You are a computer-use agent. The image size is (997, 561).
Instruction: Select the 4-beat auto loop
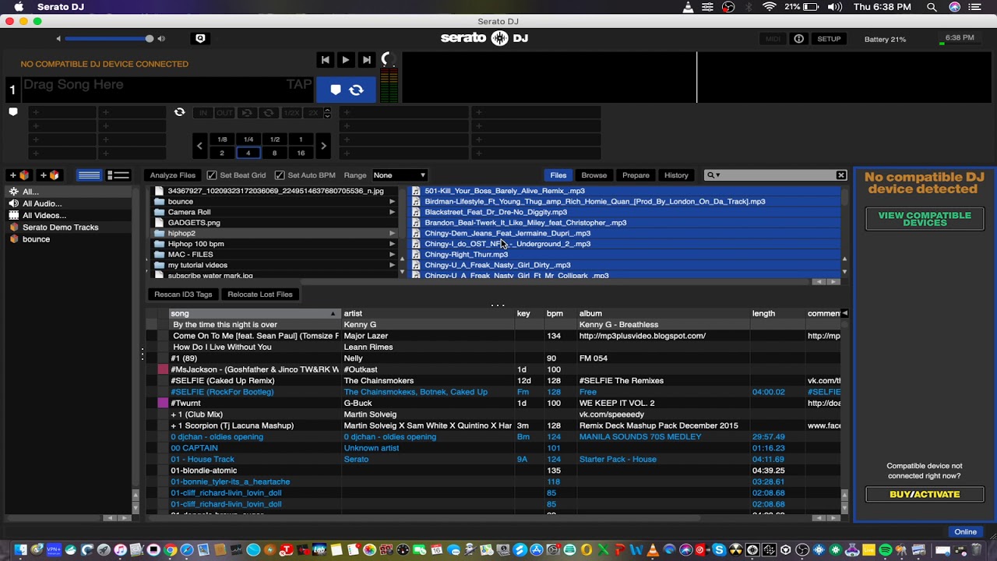(248, 153)
